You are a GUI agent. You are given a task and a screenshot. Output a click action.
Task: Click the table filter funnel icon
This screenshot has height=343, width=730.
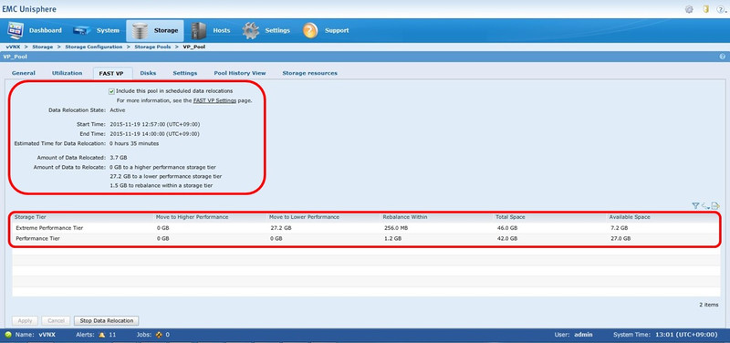(695, 205)
